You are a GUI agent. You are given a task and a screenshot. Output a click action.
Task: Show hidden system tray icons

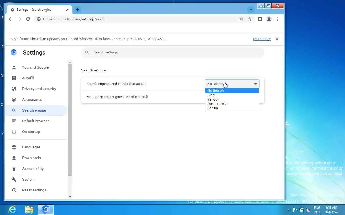[x=289, y=210]
